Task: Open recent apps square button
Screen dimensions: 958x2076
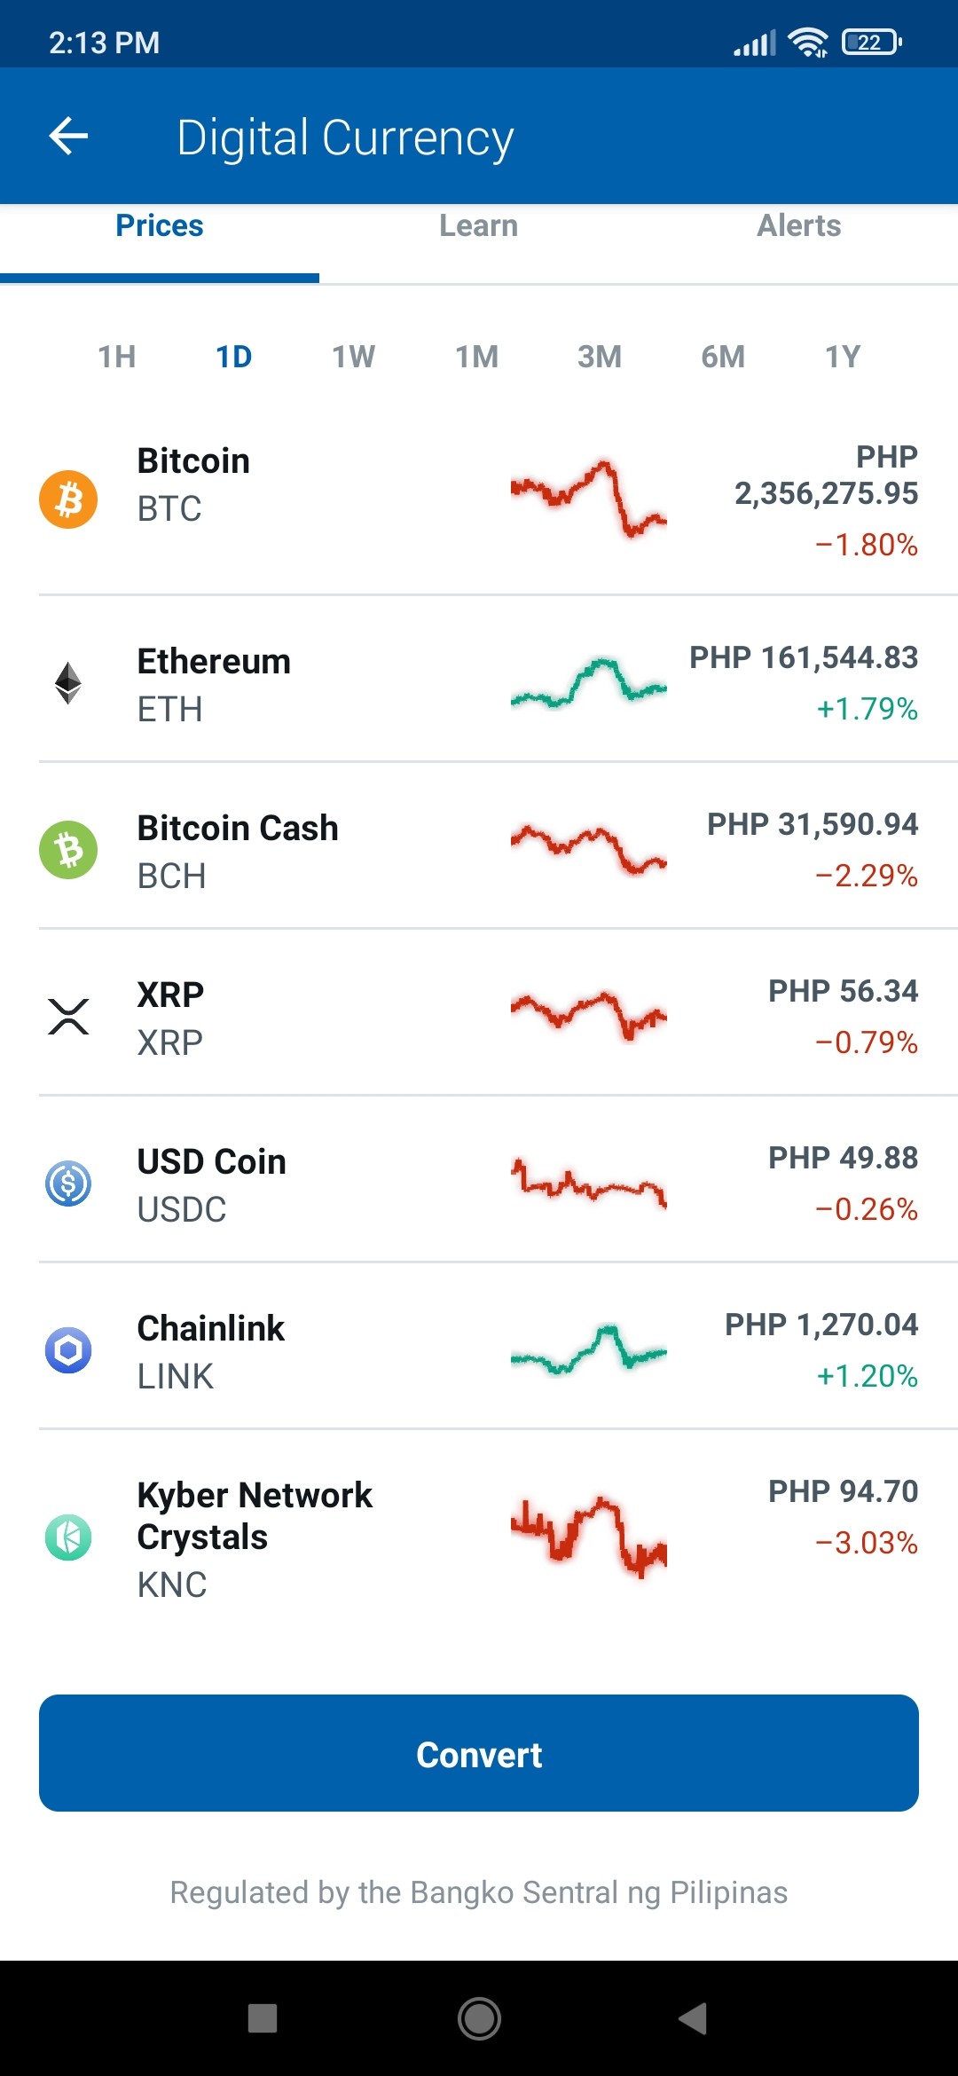Action: [x=263, y=2018]
